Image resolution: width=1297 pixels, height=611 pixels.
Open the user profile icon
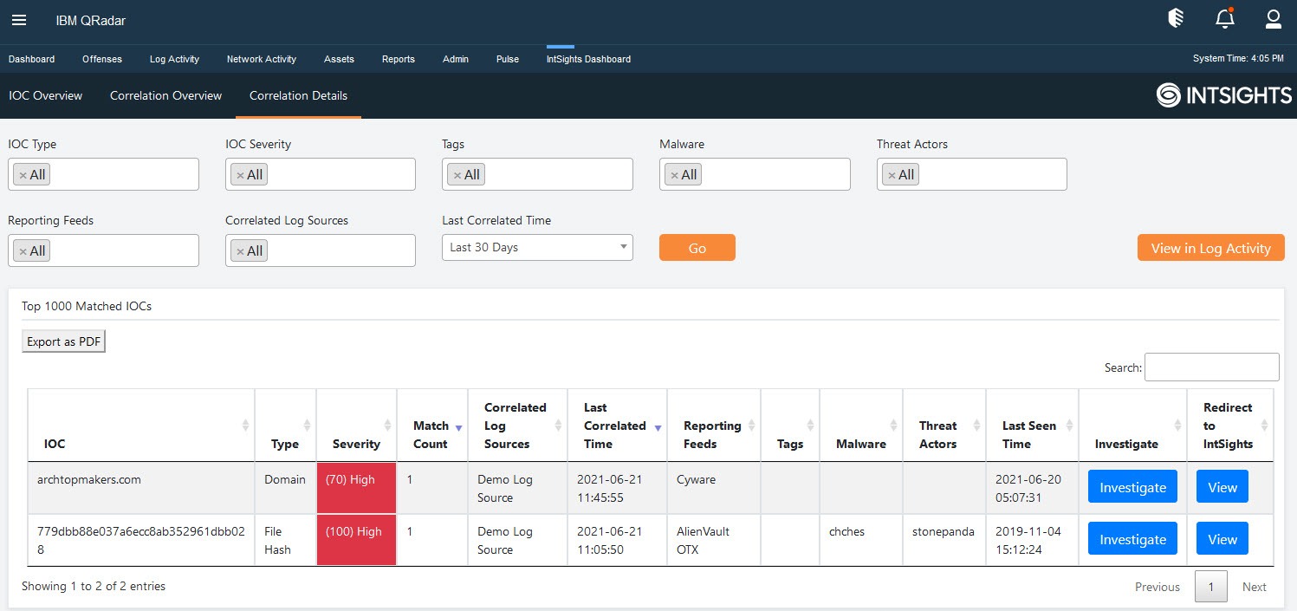click(x=1273, y=19)
